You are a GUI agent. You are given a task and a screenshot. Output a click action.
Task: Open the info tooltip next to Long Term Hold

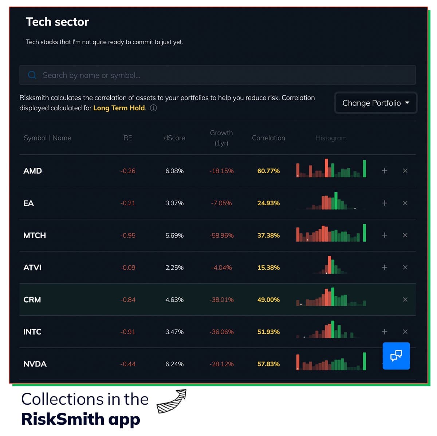tap(153, 108)
